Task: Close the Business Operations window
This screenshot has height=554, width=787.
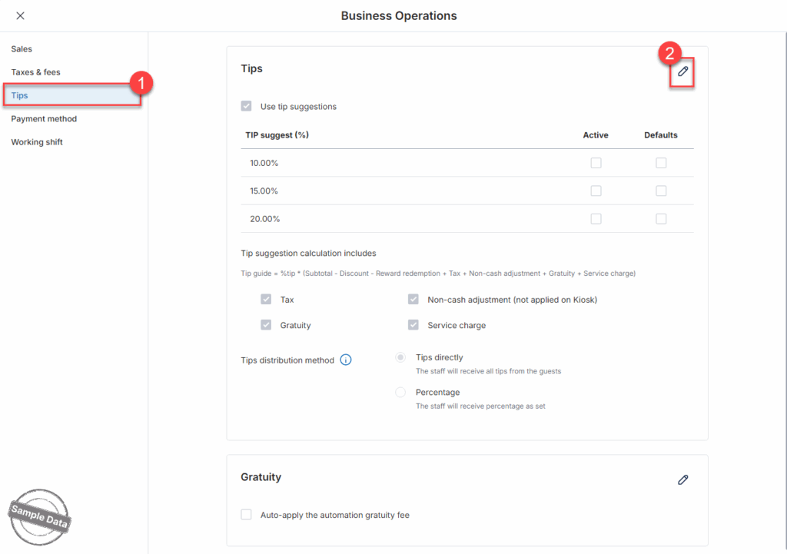Action: 20,15
